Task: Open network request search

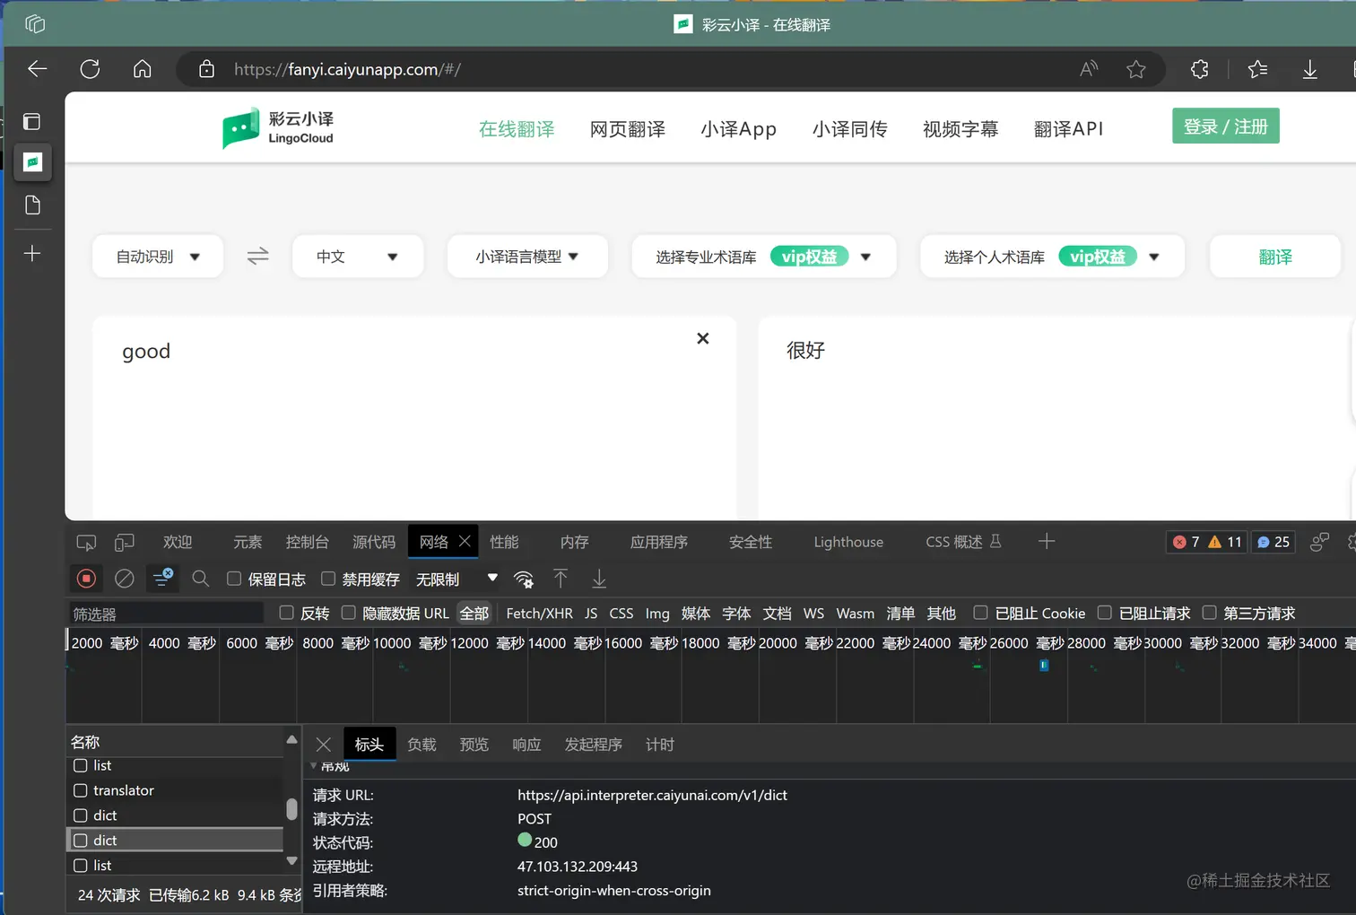Action: click(x=200, y=579)
